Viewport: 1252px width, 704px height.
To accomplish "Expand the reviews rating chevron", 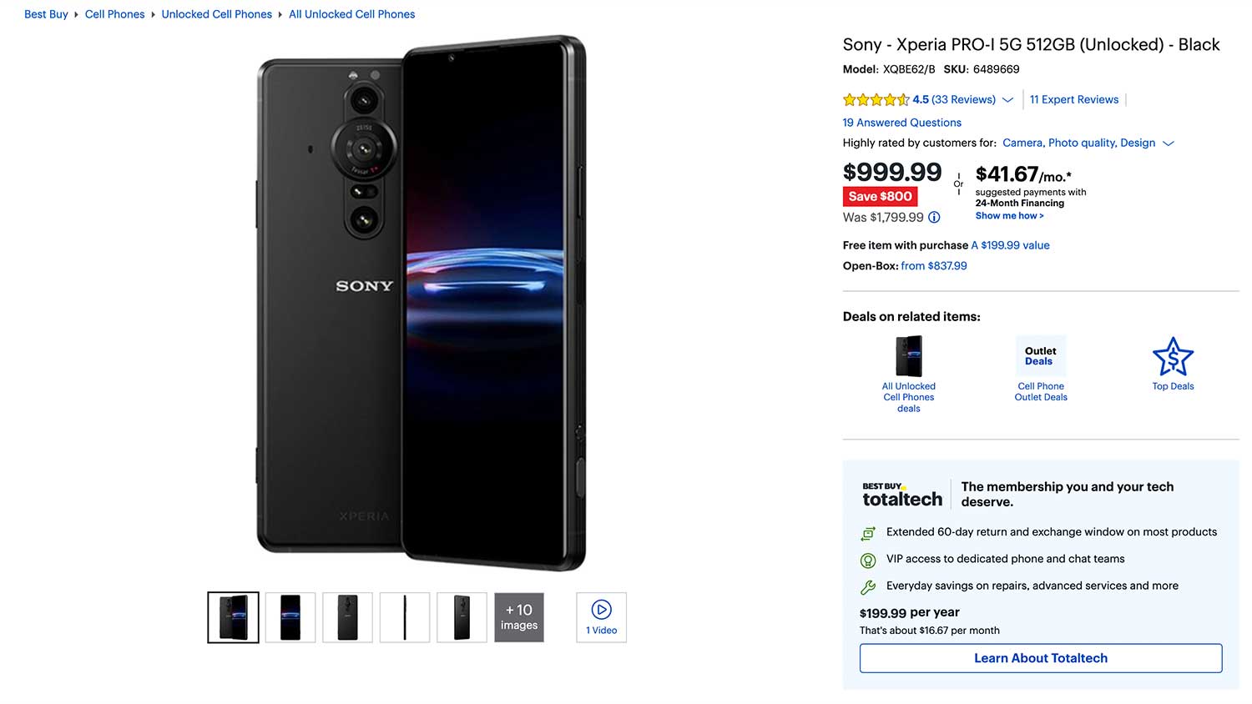I will pyautogui.click(x=1007, y=100).
